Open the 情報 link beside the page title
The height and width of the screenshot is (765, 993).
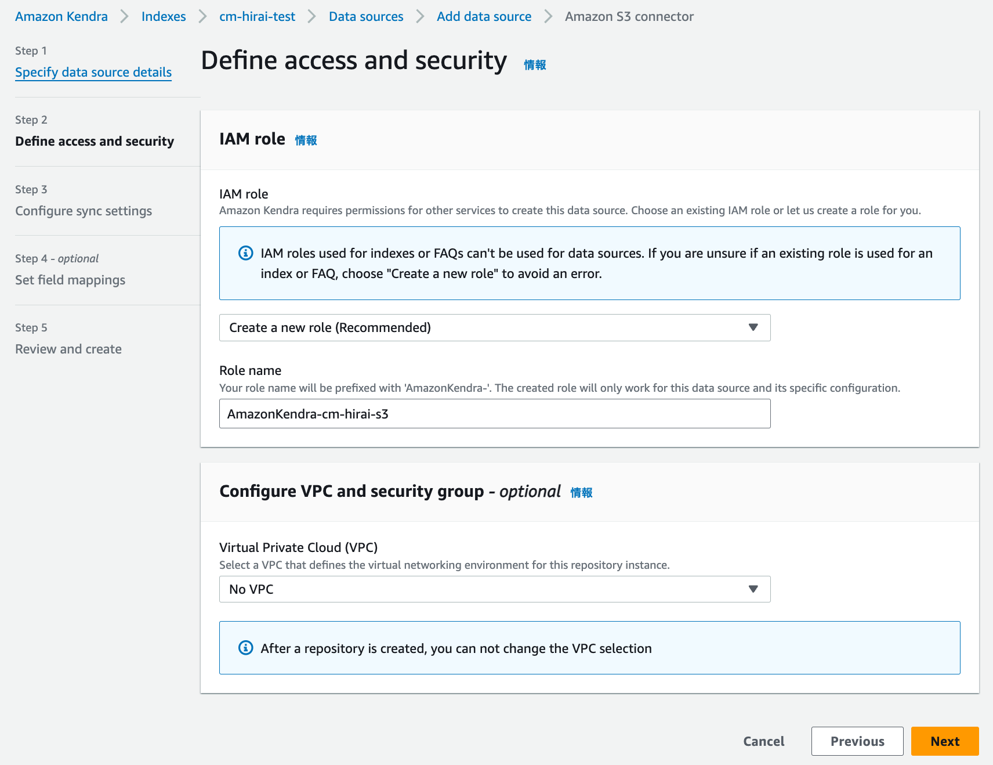coord(535,64)
